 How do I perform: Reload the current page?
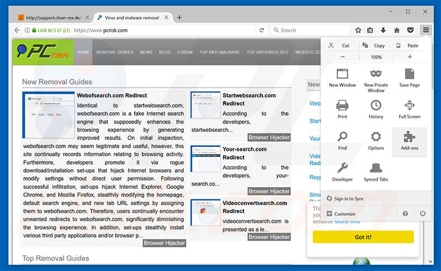coord(262,30)
